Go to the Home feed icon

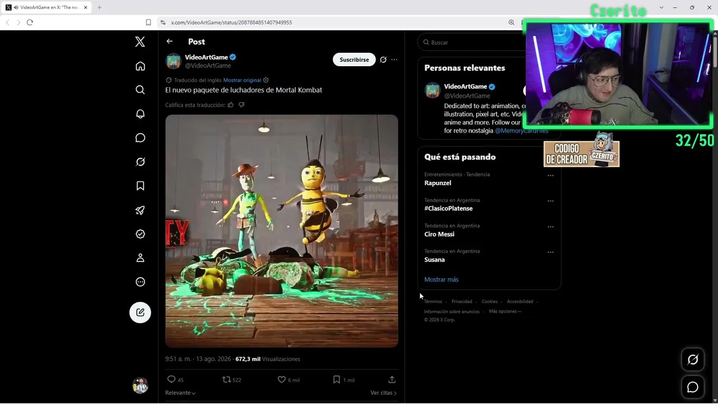point(140,66)
